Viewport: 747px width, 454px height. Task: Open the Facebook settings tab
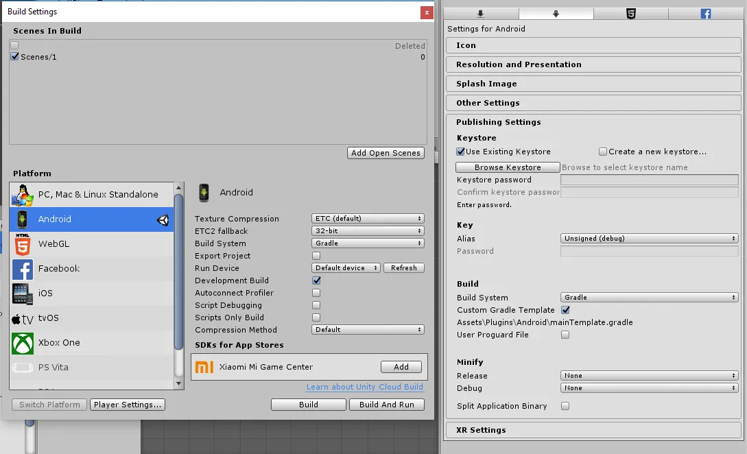coord(706,14)
